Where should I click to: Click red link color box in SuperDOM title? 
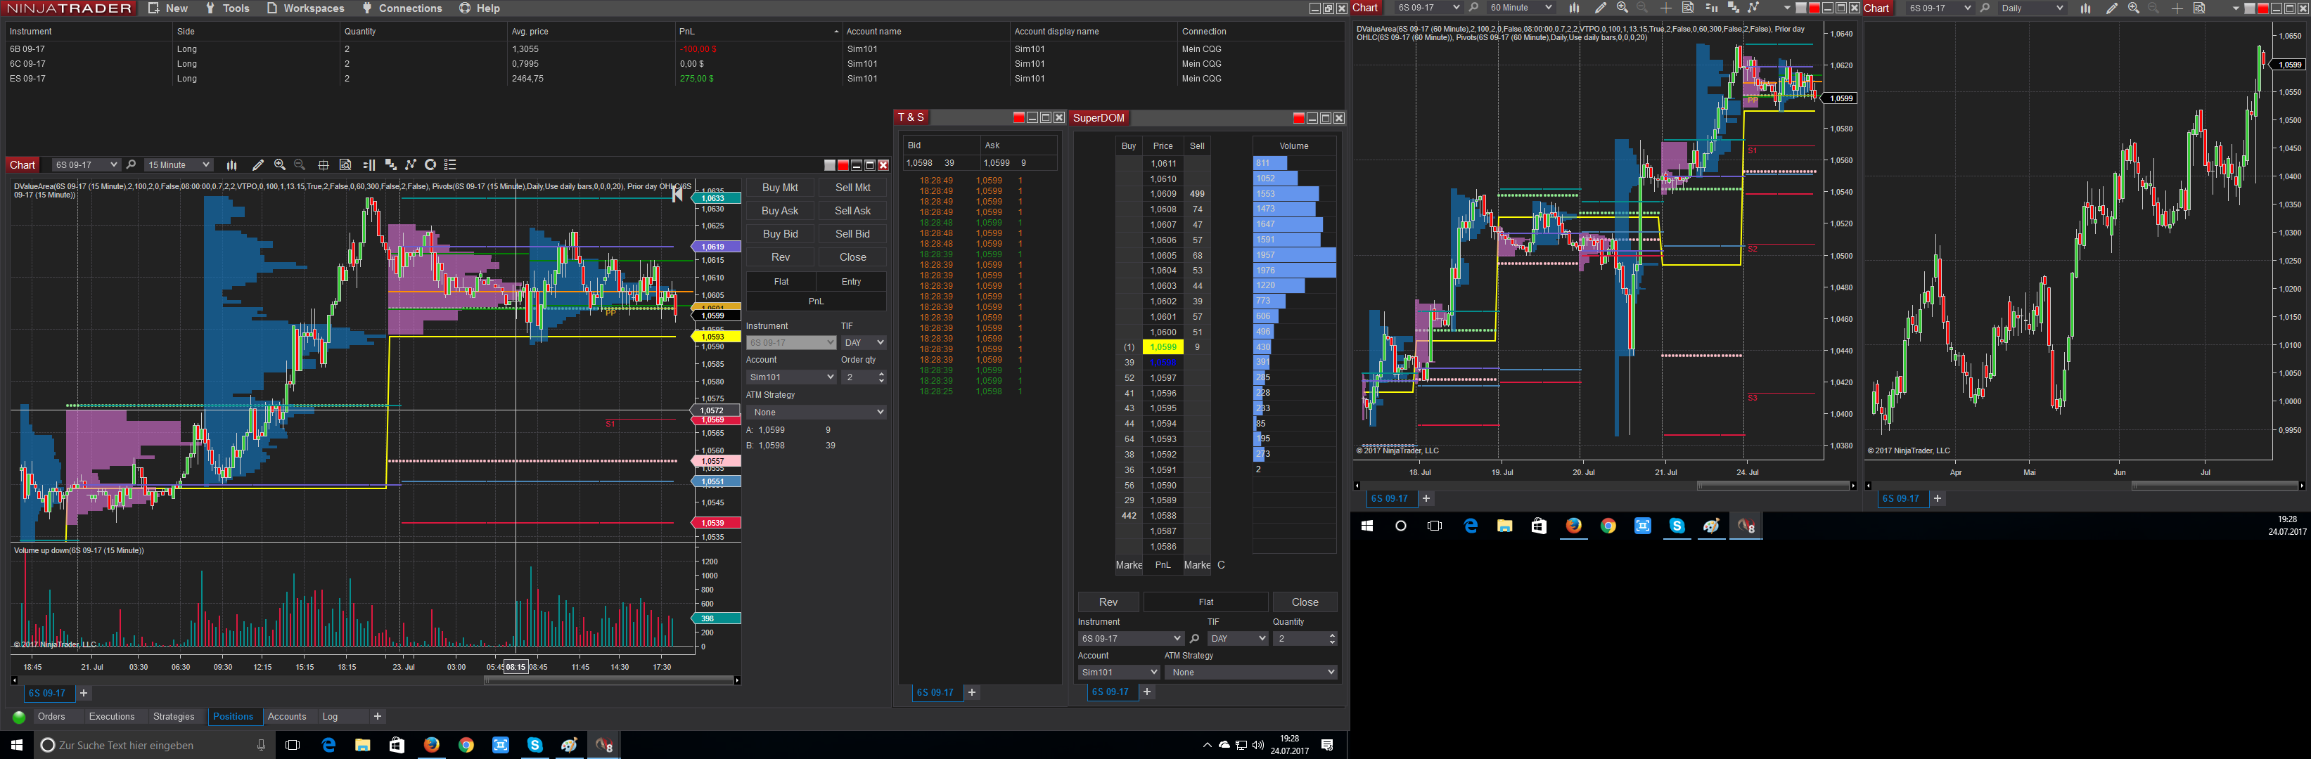[x=1298, y=118]
